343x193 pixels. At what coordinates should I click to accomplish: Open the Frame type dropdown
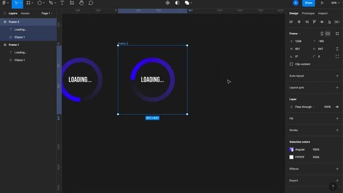(x=295, y=33)
